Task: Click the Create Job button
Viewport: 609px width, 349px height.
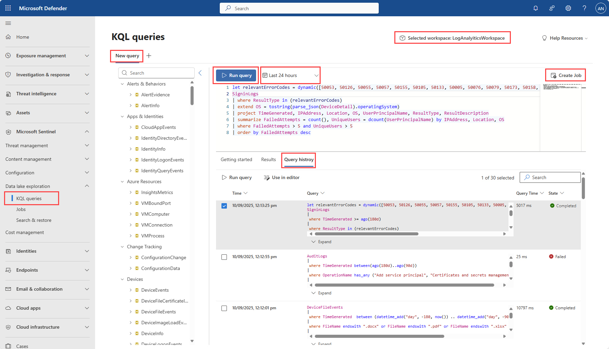Action: (566, 75)
